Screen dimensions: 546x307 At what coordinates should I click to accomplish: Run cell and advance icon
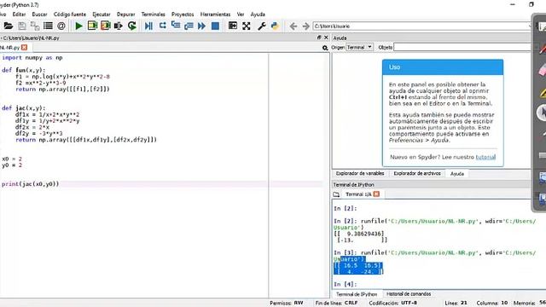106,26
